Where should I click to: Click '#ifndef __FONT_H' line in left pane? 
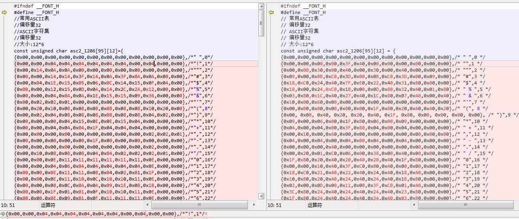36,6
